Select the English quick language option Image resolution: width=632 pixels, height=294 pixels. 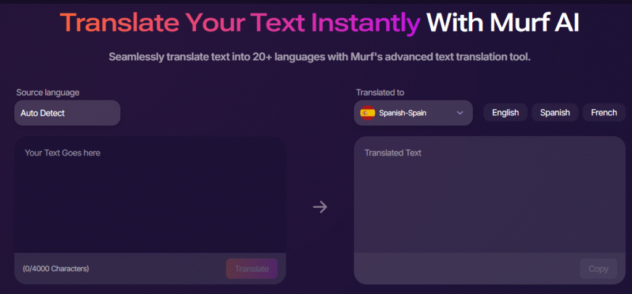505,112
